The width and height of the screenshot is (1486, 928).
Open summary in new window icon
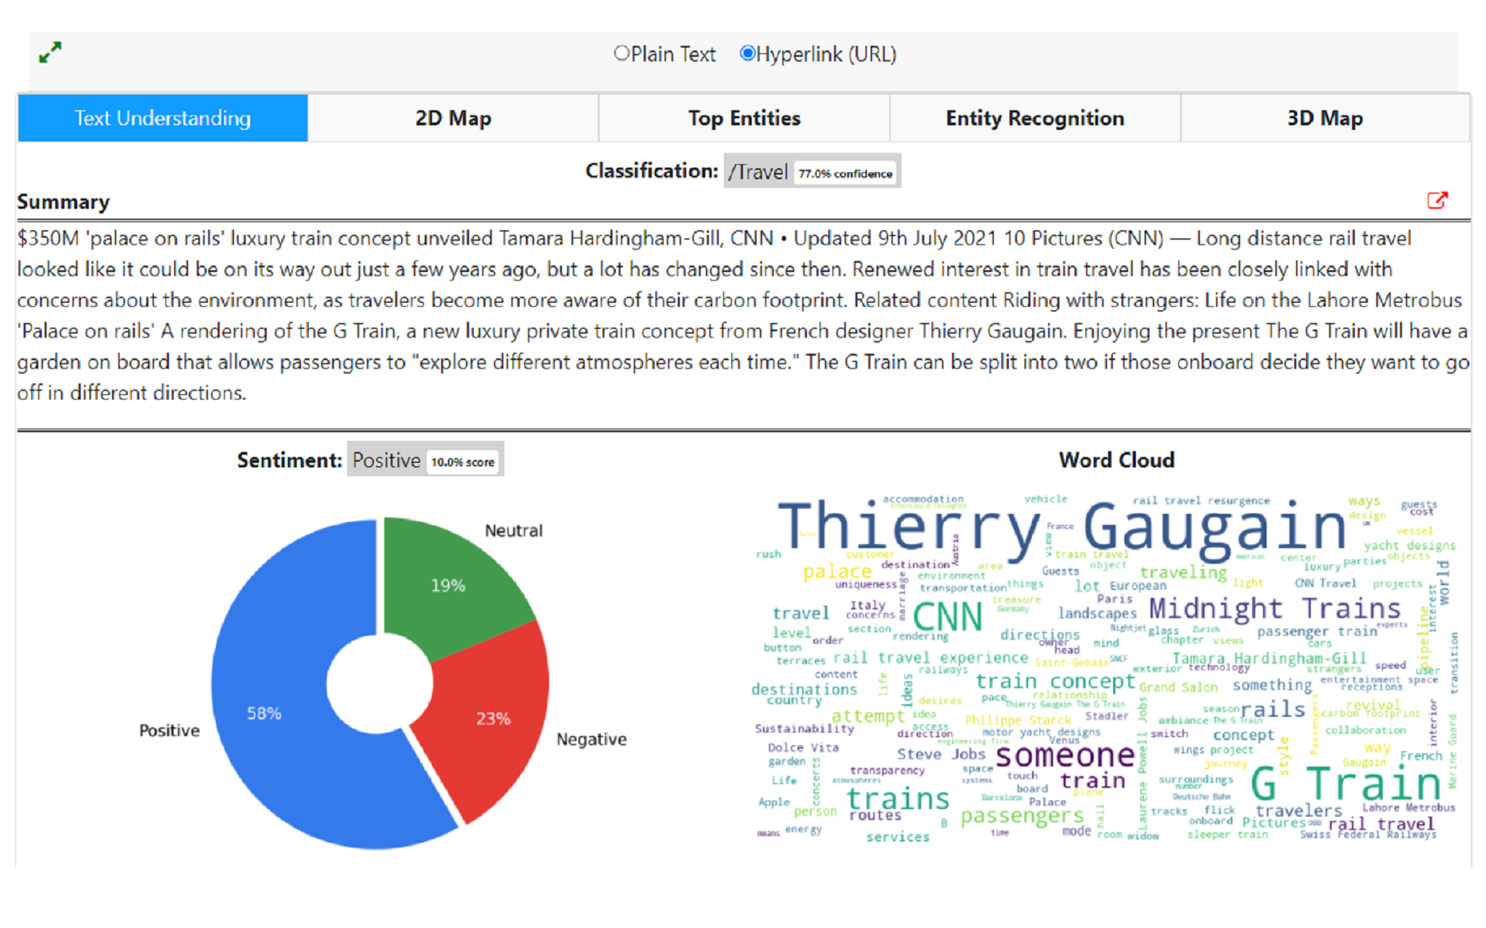click(1436, 201)
